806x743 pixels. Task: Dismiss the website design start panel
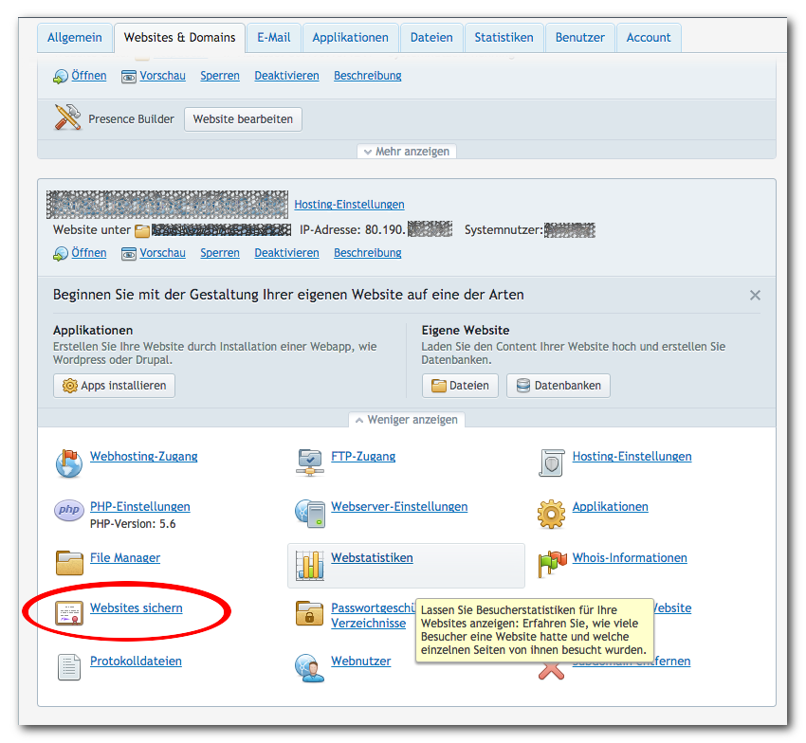click(x=755, y=296)
